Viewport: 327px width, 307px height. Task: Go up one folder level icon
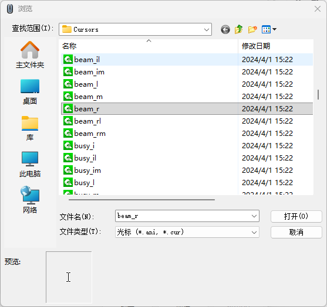238,29
